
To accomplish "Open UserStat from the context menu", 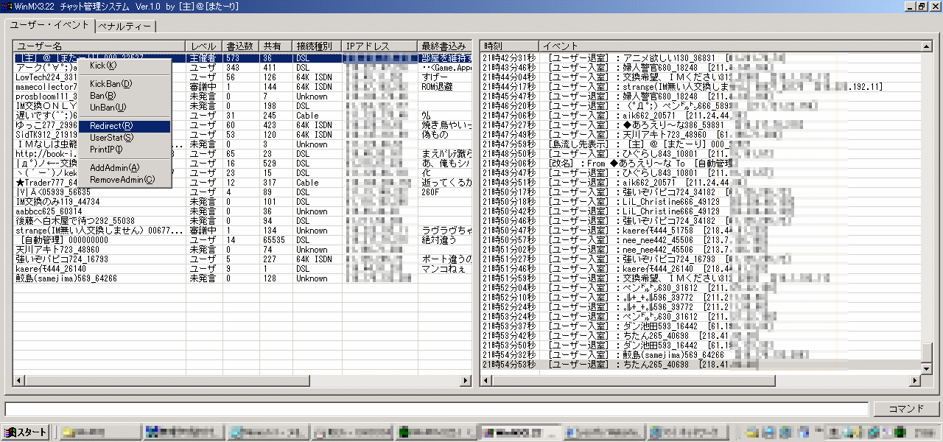I will [111, 138].
